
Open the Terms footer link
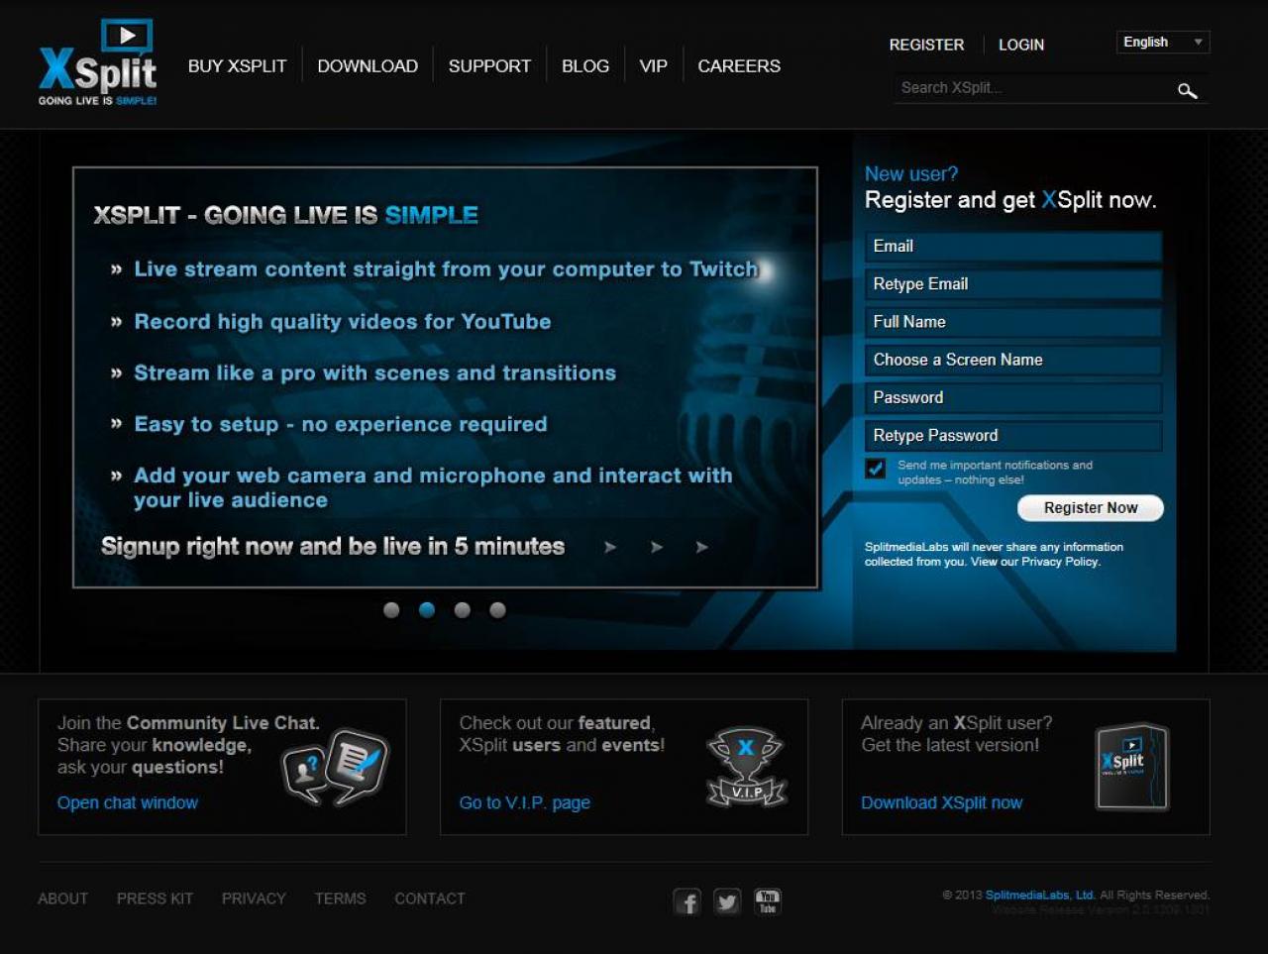[x=341, y=899]
